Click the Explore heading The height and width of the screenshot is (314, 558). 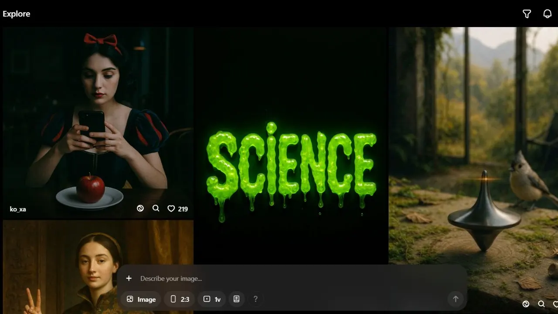[17, 14]
